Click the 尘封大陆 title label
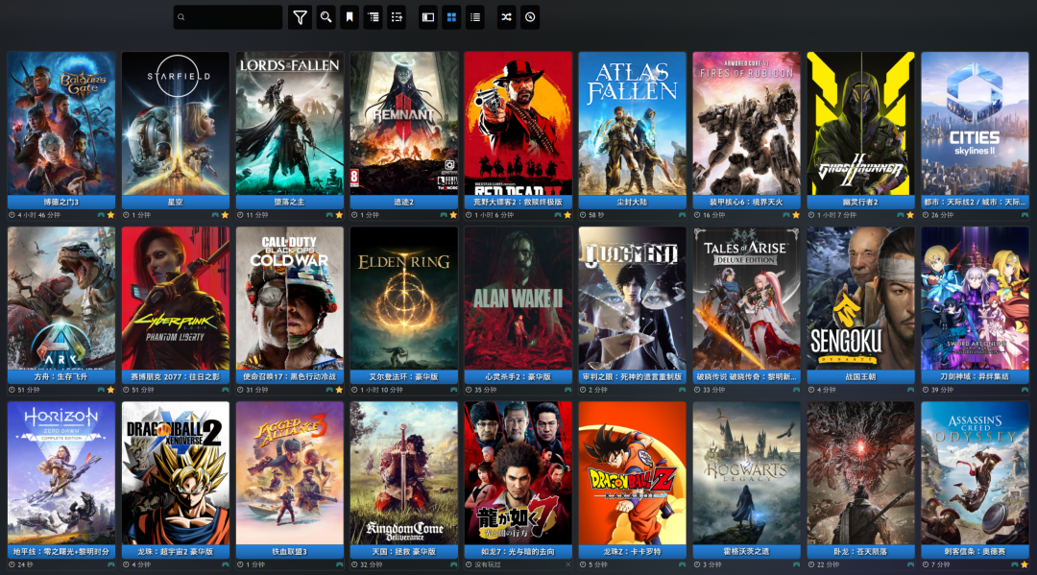The width and height of the screenshot is (1037, 575). [x=632, y=203]
